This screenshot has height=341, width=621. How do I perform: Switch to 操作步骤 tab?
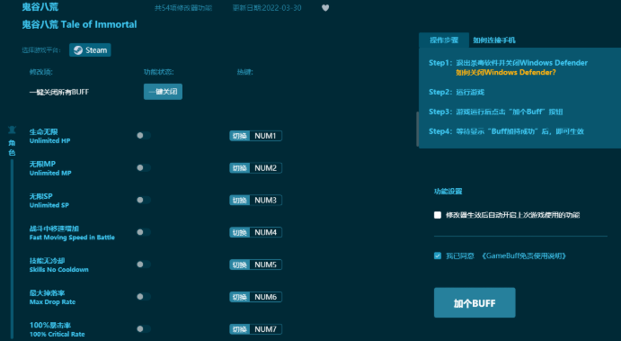[444, 40]
